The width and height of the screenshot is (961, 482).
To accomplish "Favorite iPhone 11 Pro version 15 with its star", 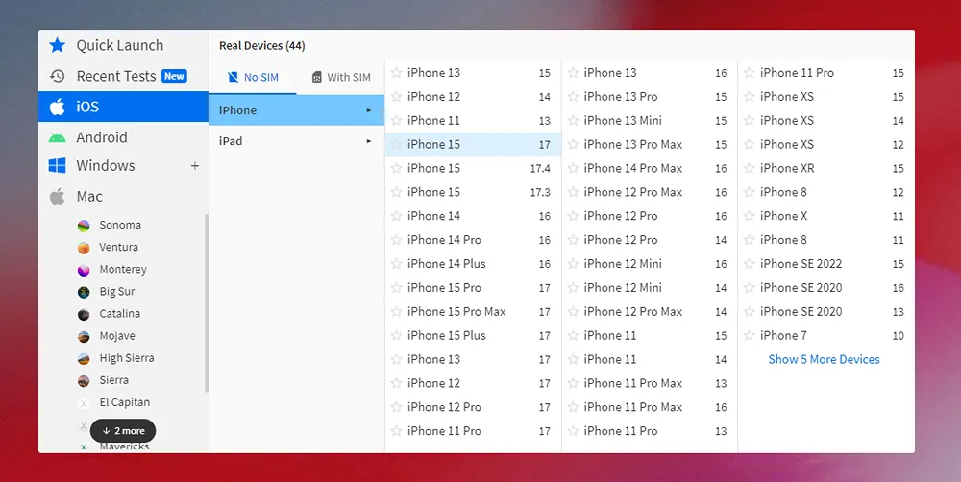I will click(749, 72).
